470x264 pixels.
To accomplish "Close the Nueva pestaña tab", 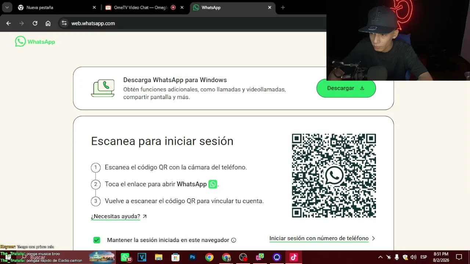I will (x=94, y=7).
